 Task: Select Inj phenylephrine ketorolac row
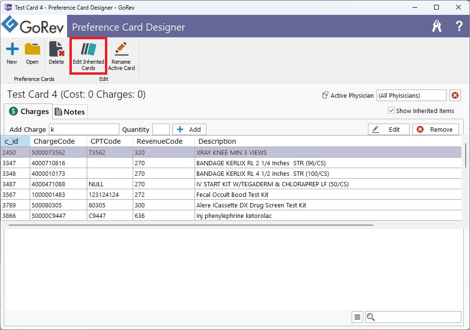tap(231, 216)
